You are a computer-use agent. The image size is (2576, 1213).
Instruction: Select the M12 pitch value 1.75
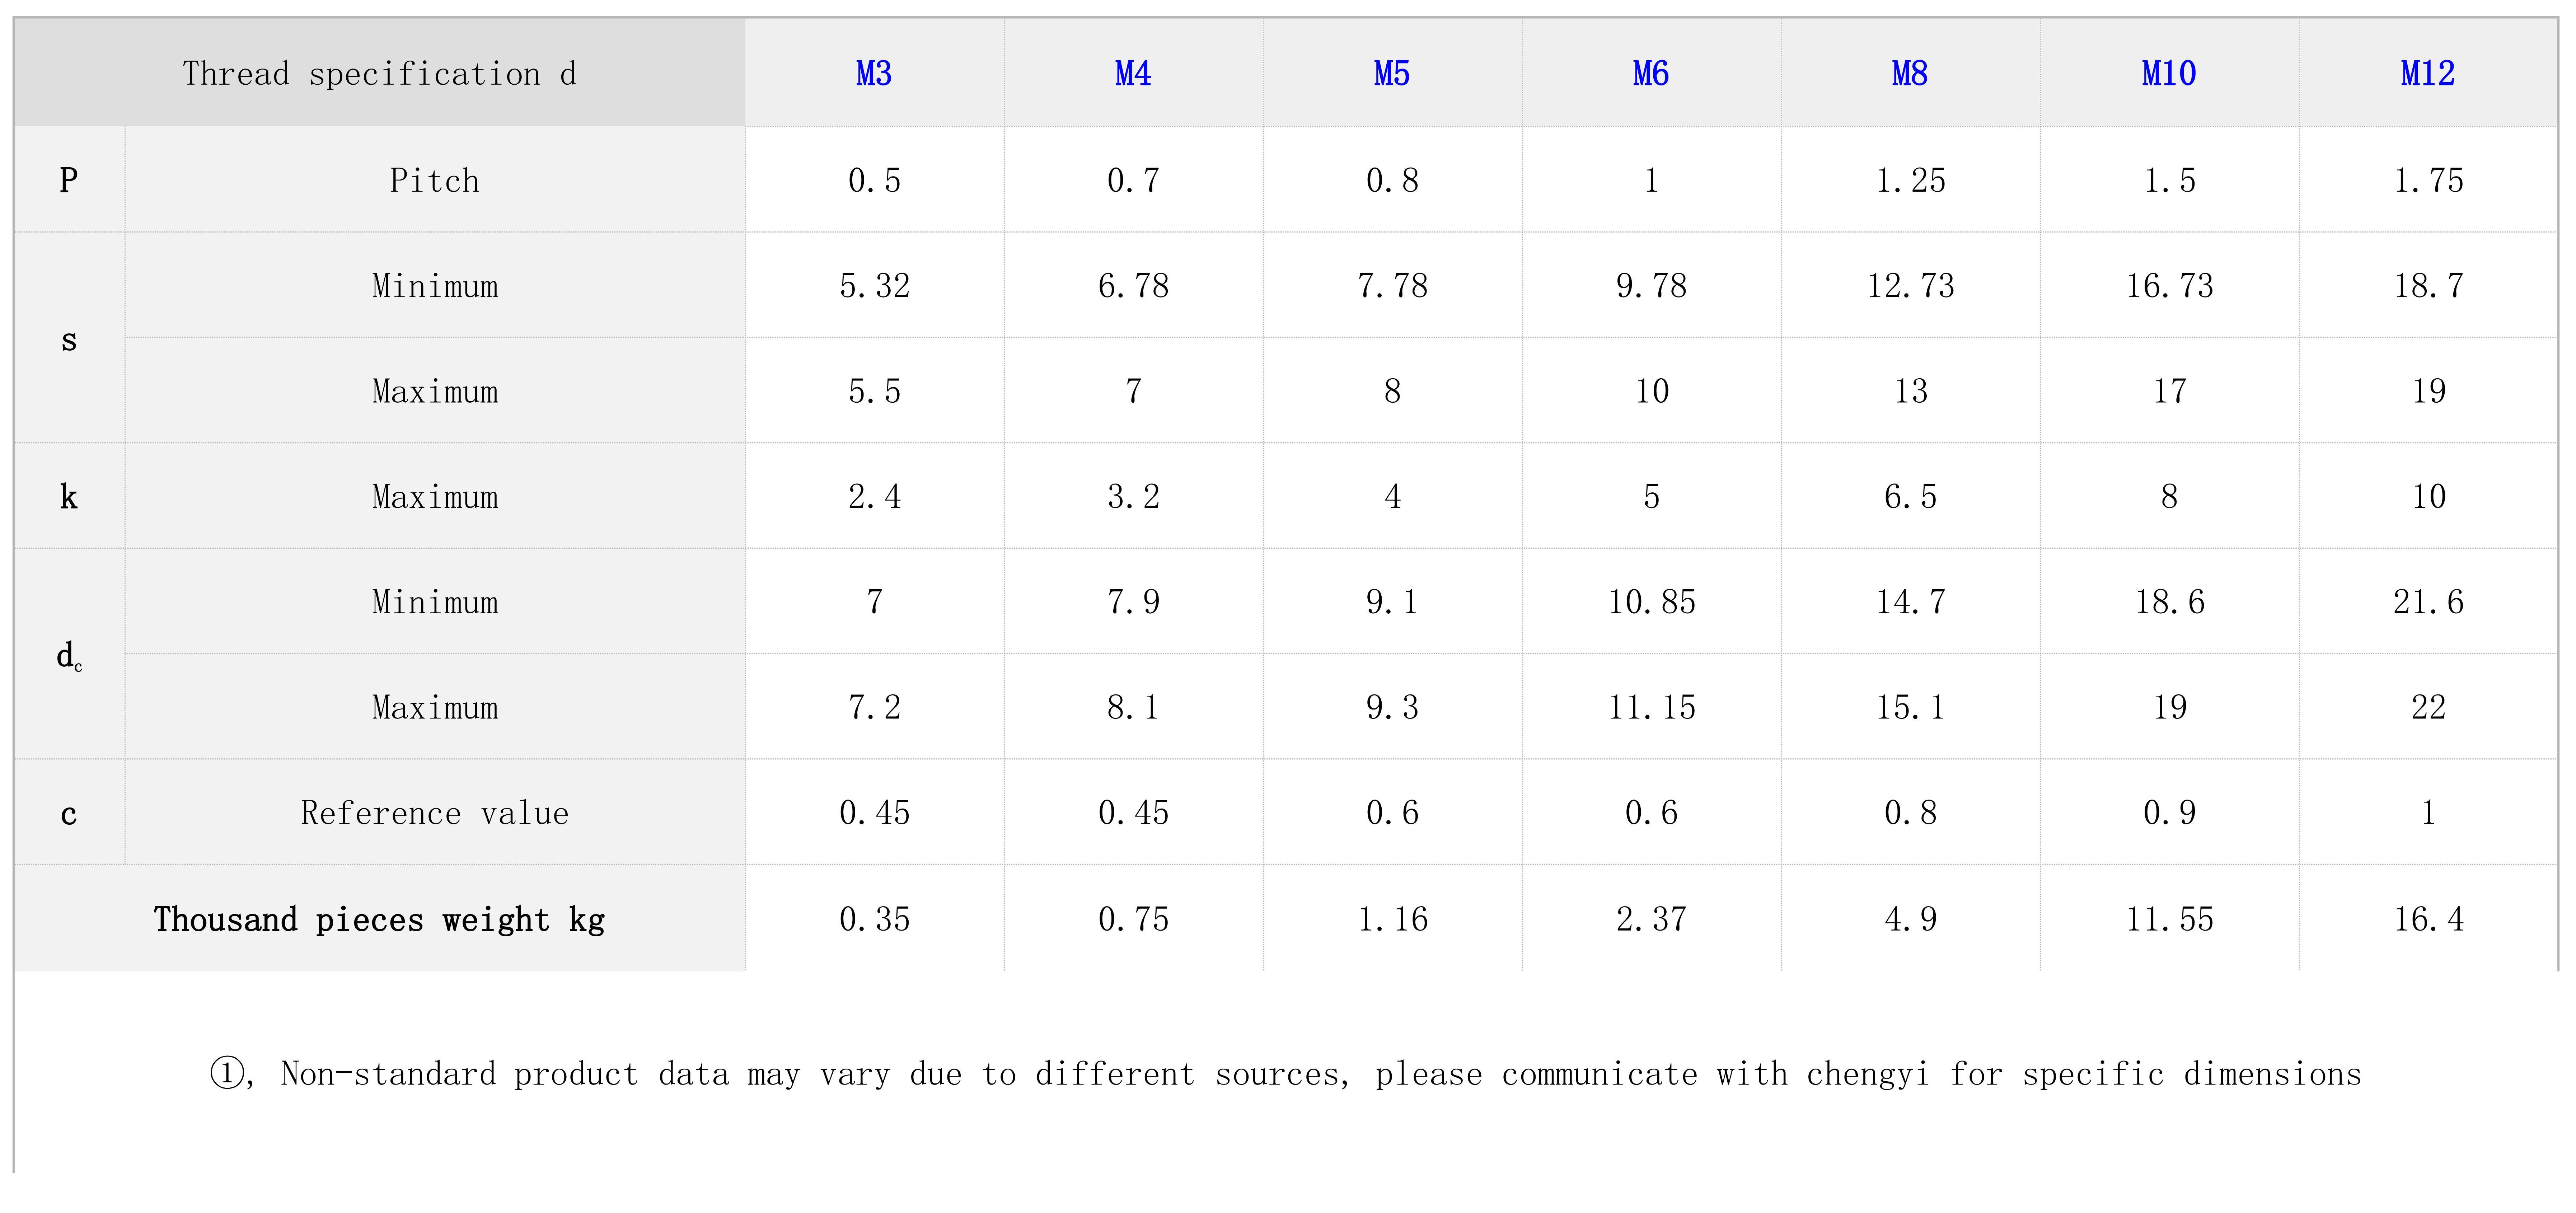pyautogui.click(x=2428, y=180)
